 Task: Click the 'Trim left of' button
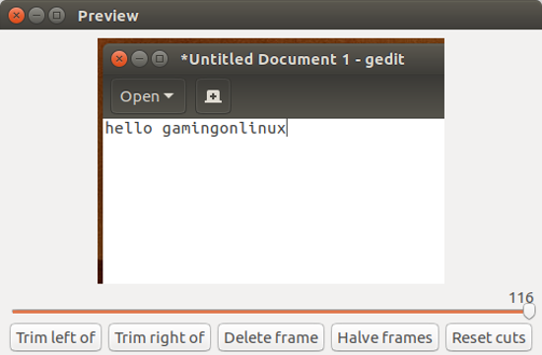coord(55,337)
